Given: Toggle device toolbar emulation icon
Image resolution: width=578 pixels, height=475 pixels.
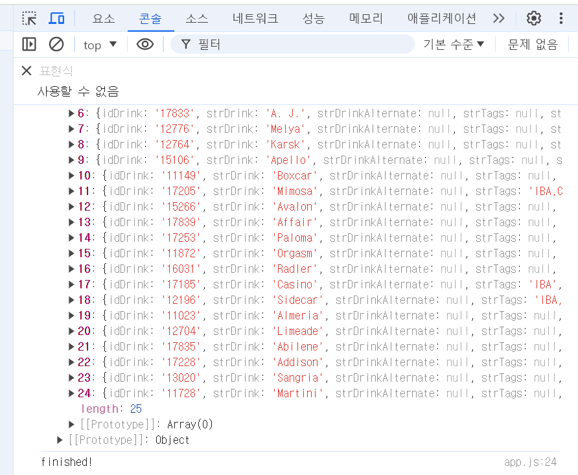Looking at the screenshot, I should tap(56, 18).
